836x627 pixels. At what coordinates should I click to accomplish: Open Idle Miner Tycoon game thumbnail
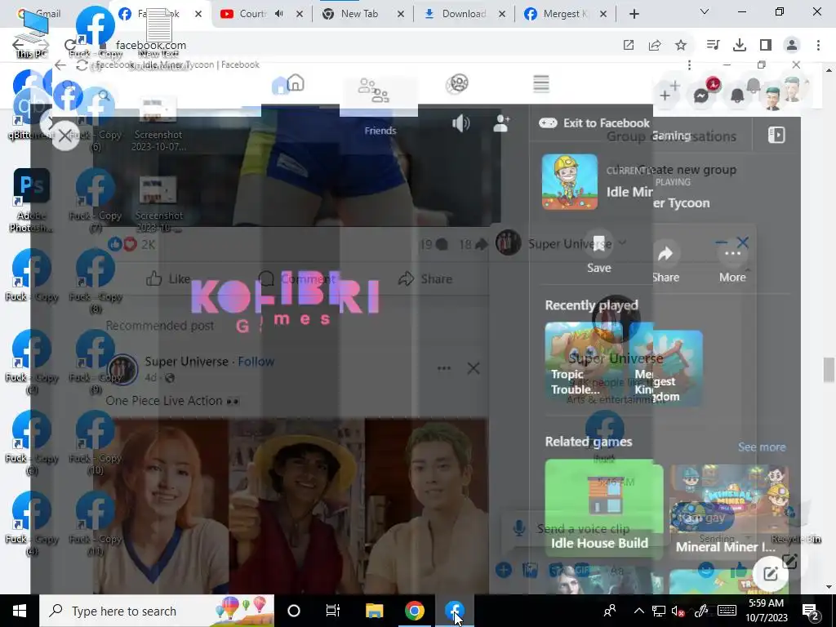click(x=569, y=182)
